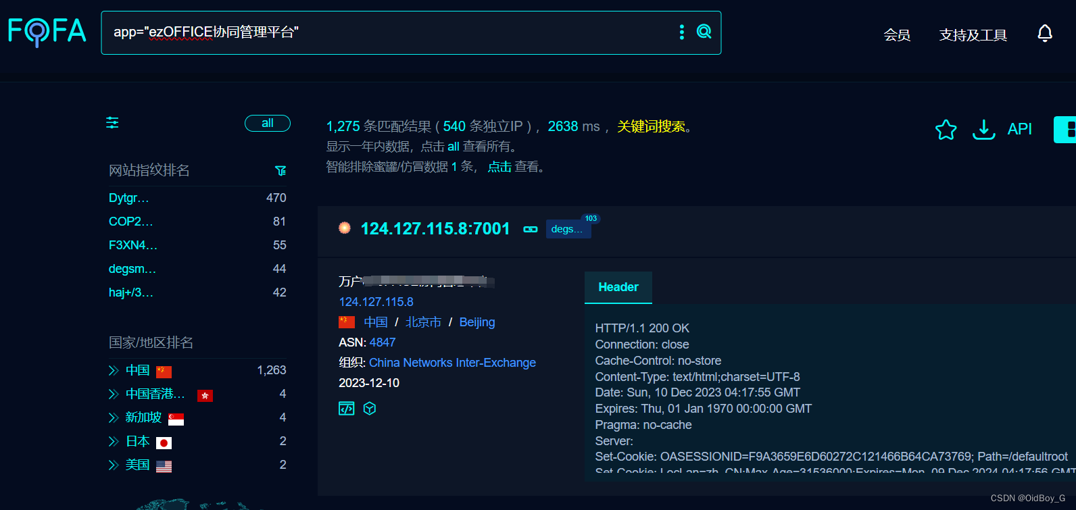Select the Dytgr… fingerprint entry
Image resolution: width=1076 pixels, height=510 pixels.
coord(128,198)
